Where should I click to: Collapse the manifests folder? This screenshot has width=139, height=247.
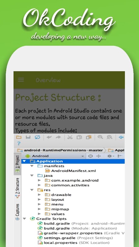[32, 166]
